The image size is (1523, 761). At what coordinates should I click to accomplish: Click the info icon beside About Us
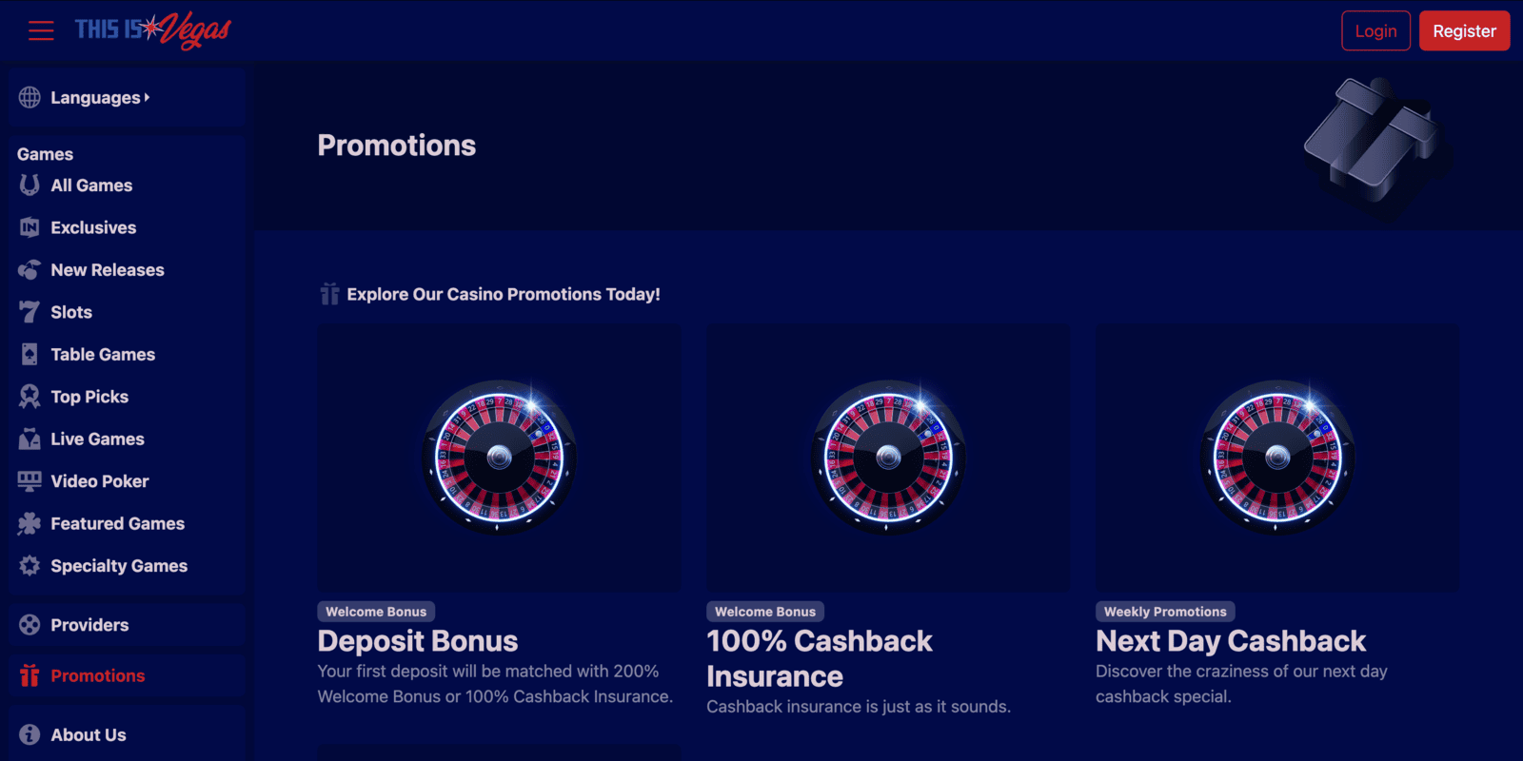30,734
